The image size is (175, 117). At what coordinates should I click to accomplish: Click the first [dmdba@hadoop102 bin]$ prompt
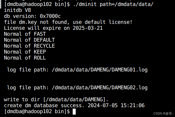tap(37, 4)
